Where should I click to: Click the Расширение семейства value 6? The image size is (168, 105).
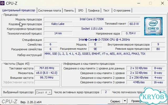(x=51, y=49)
